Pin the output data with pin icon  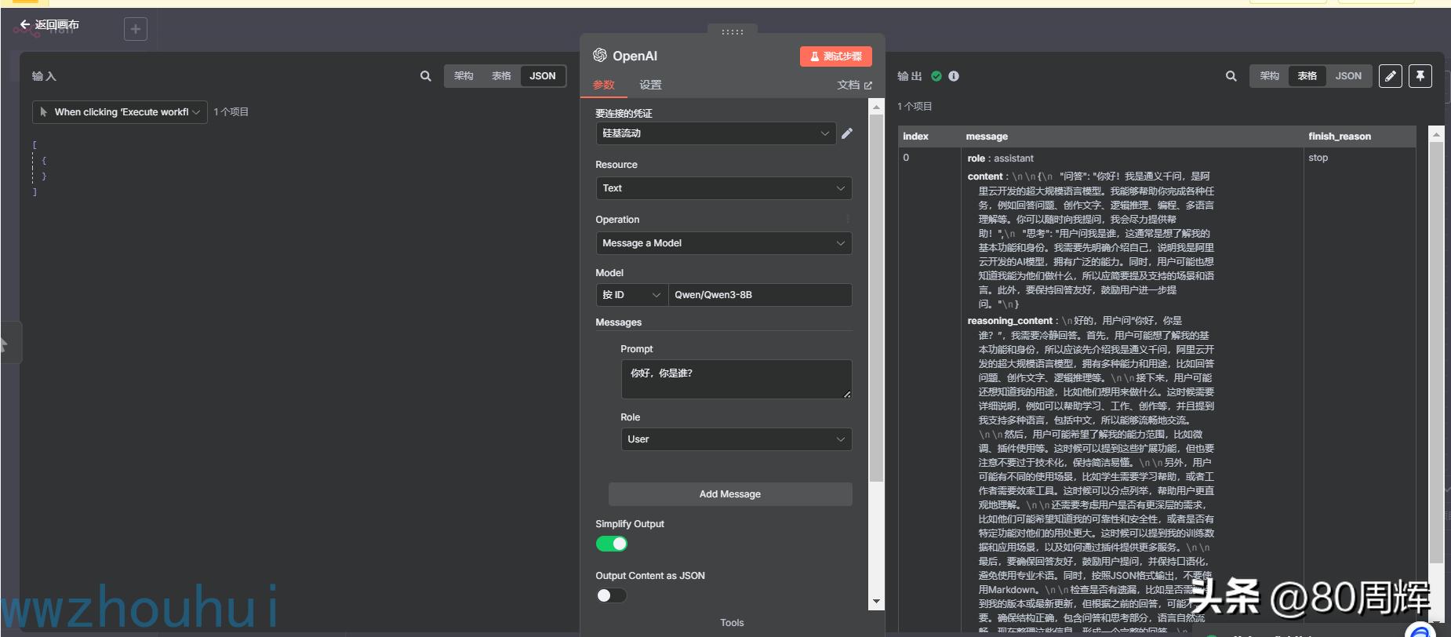click(1420, 76)
